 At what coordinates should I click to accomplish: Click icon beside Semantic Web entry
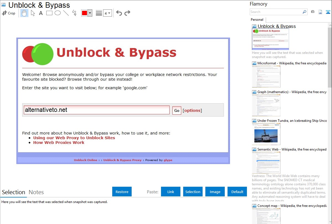(254, 149)
